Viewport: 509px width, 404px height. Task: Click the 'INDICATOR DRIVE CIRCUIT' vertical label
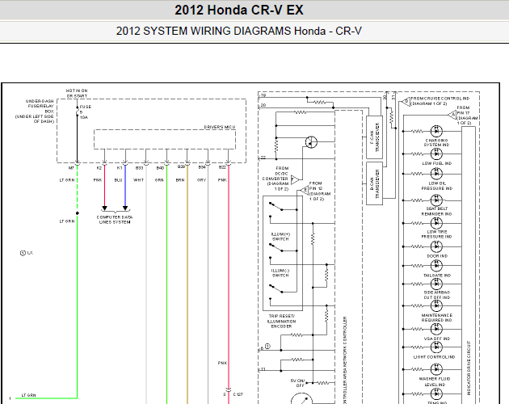(469, 368)
